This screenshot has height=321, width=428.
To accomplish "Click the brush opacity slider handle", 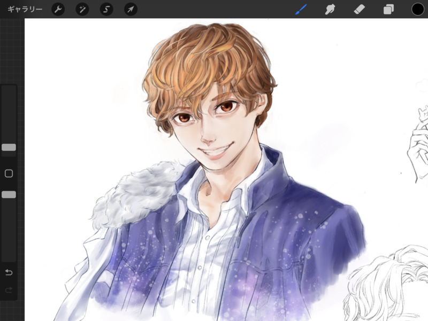I will [9, 195].
